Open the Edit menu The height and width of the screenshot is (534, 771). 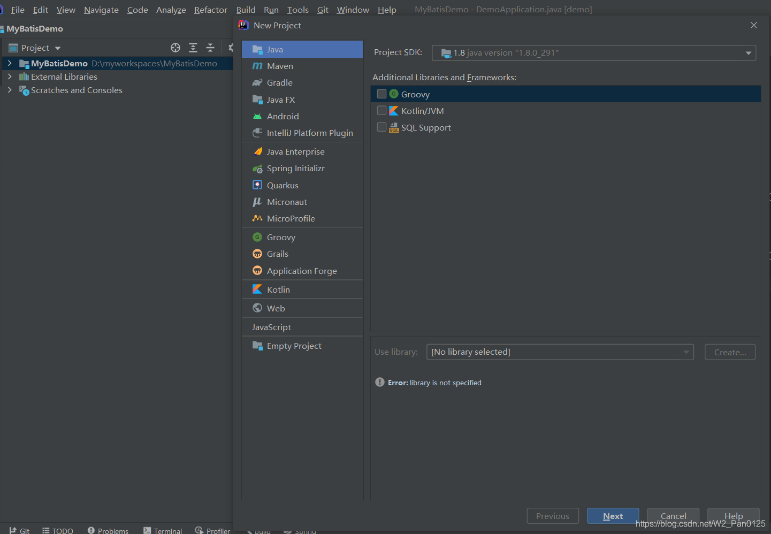(41, 10)
